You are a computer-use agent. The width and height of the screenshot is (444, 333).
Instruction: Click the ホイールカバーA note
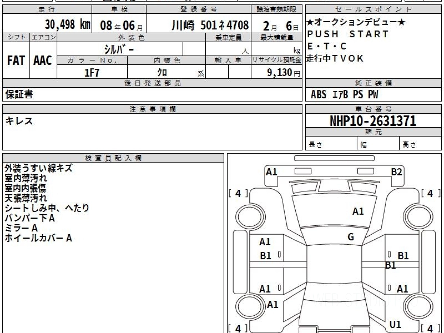coord(38,238)
